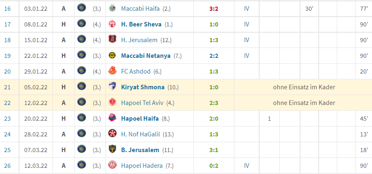Image resolution: width=372 pixels, height=174 pixels.
Task: Open the Kiryat Shmona team link
Action: pos(143,87)
